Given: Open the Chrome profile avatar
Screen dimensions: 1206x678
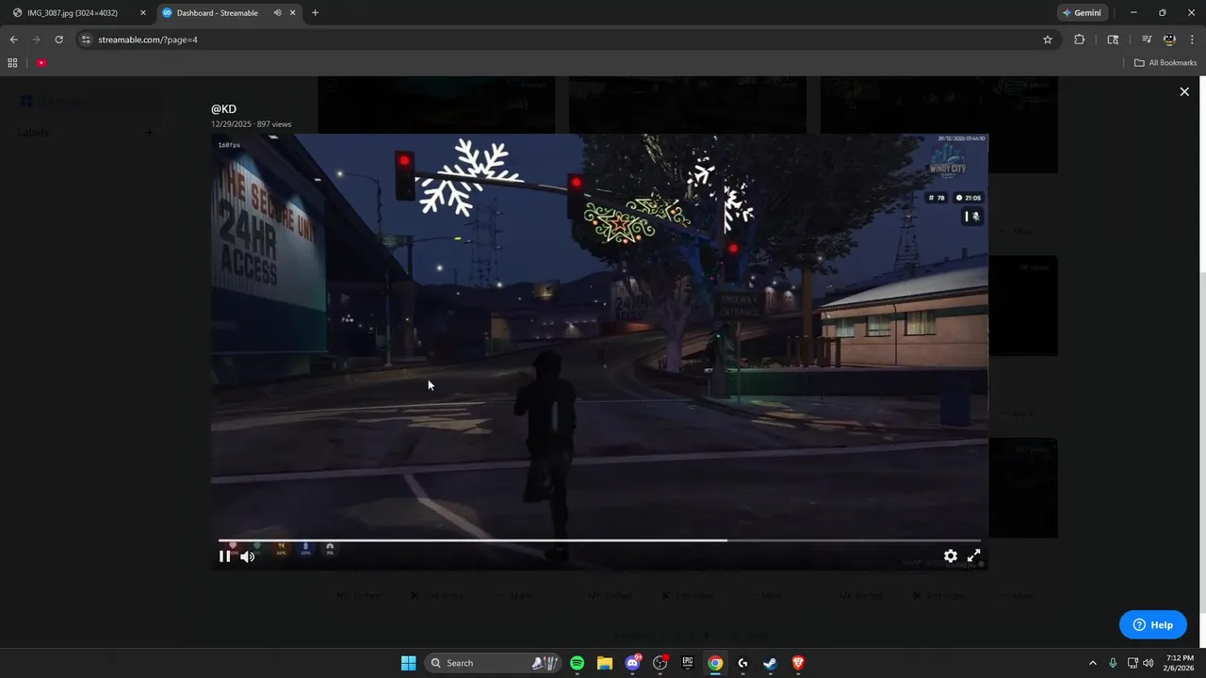Looking at the screenshot, I should [x=1169, y=40].
